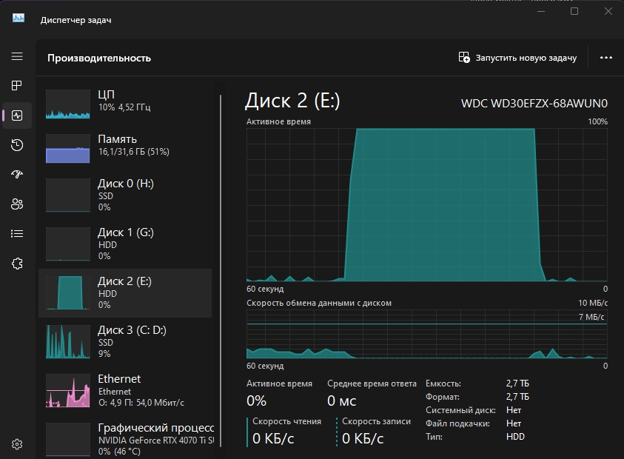Close the Task Manager window
This screenshot has width=624, height=459.
pos(608,11)
